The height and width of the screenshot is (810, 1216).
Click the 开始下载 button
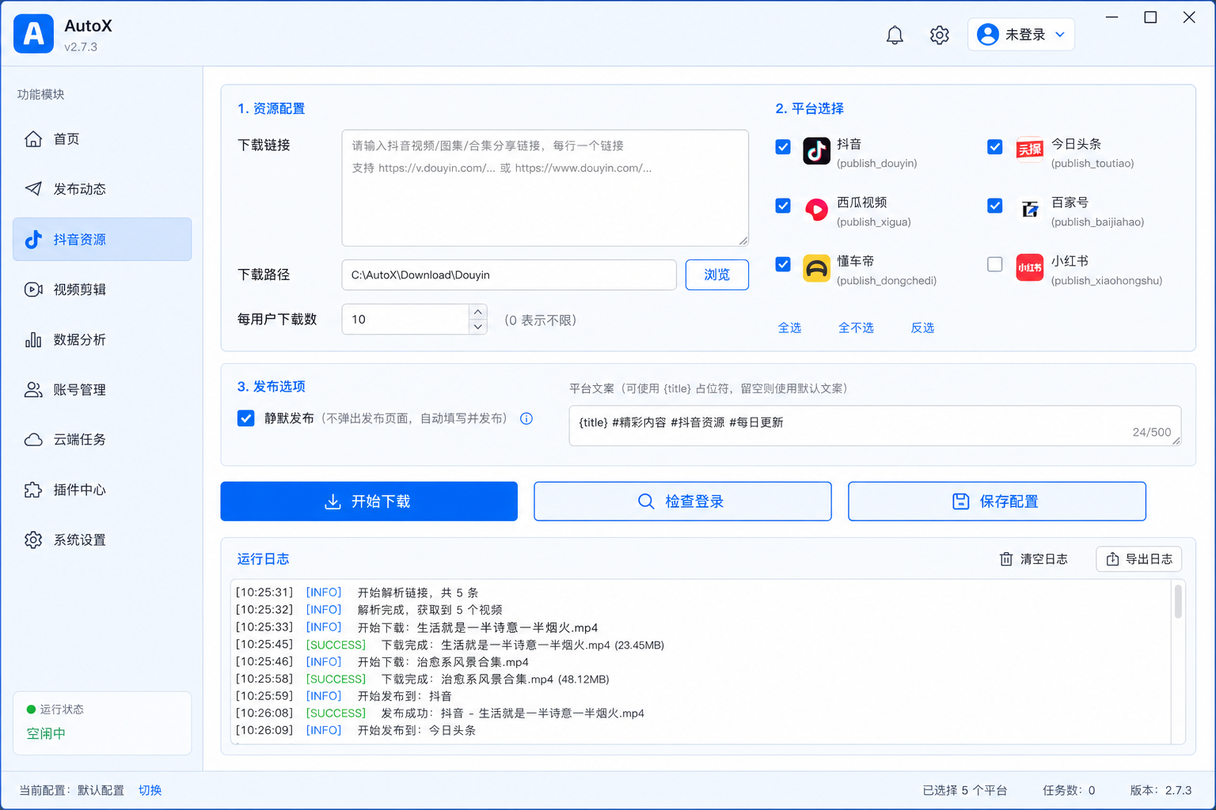click(x=369, y=502)
